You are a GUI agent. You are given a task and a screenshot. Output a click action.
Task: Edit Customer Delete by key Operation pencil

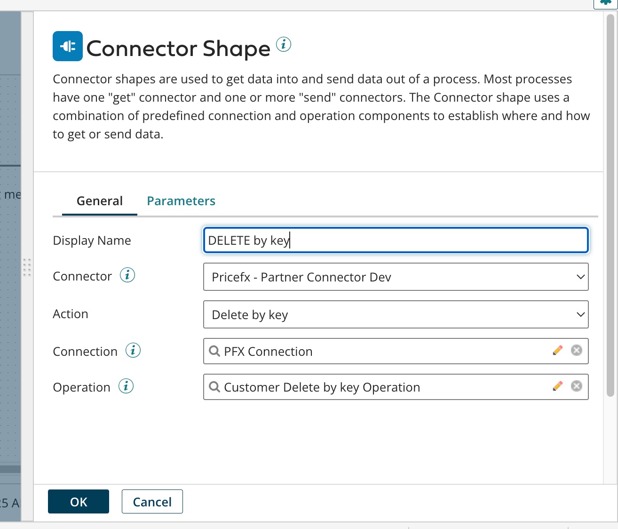pos(557,386)
